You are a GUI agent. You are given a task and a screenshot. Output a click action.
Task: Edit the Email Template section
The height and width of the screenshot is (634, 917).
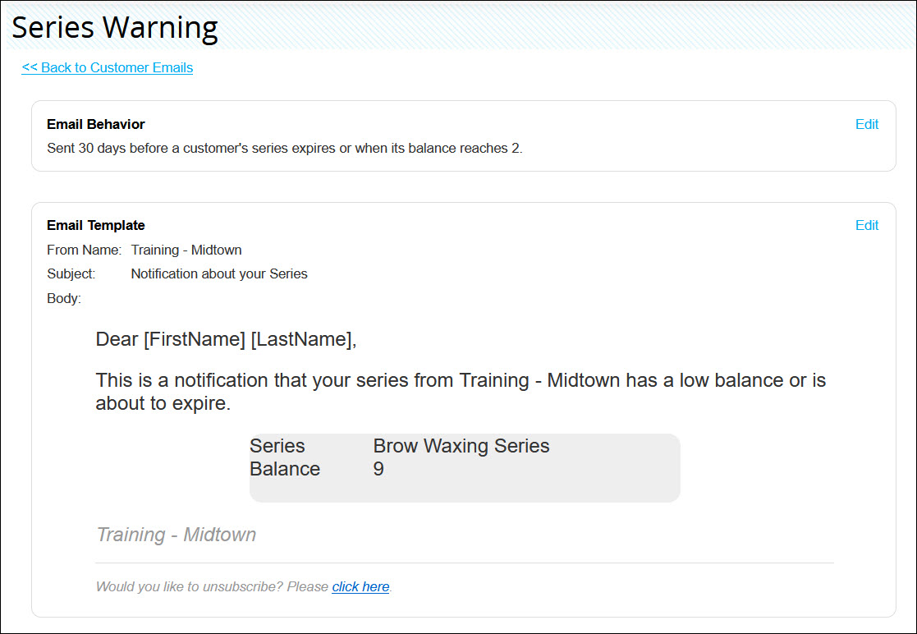coord(866,225)
